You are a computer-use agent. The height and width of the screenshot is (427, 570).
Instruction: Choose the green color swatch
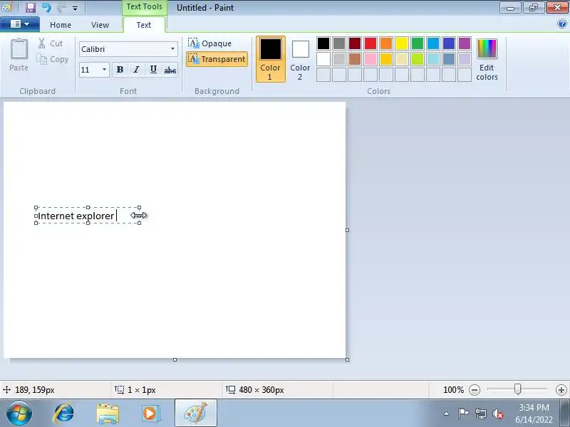click(x=418, y=43)
